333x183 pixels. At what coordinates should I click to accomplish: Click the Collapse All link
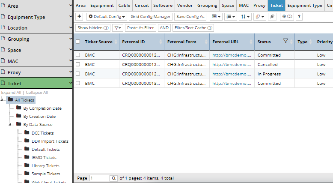(37, 93)
